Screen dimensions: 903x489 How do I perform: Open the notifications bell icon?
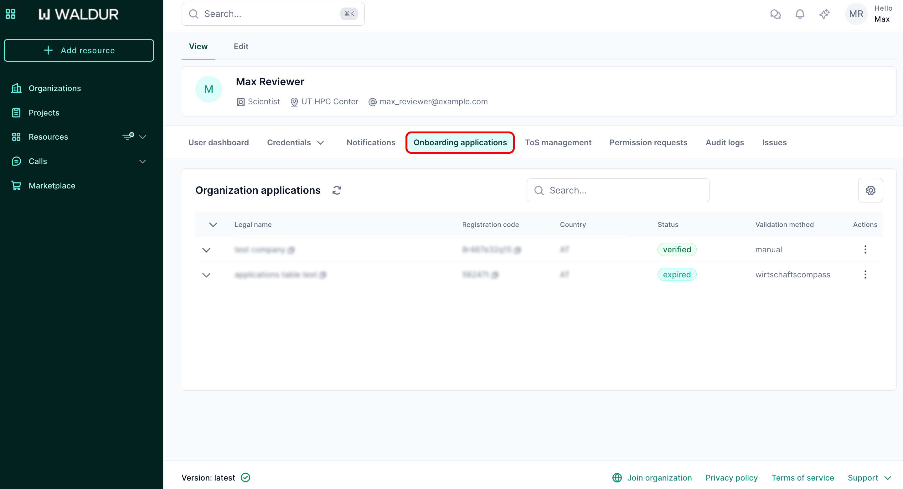pyautogui.click(x=800, y=14)
